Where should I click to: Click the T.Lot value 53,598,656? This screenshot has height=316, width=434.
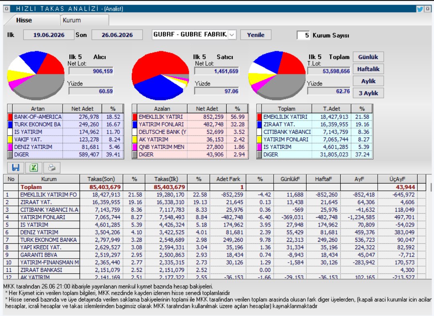pos(329,71)
